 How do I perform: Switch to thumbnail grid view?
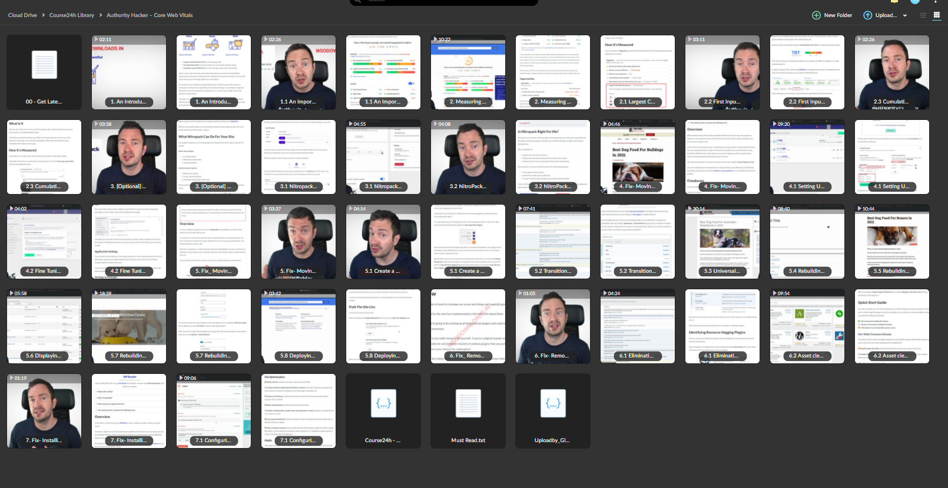(x=937, y=15)
